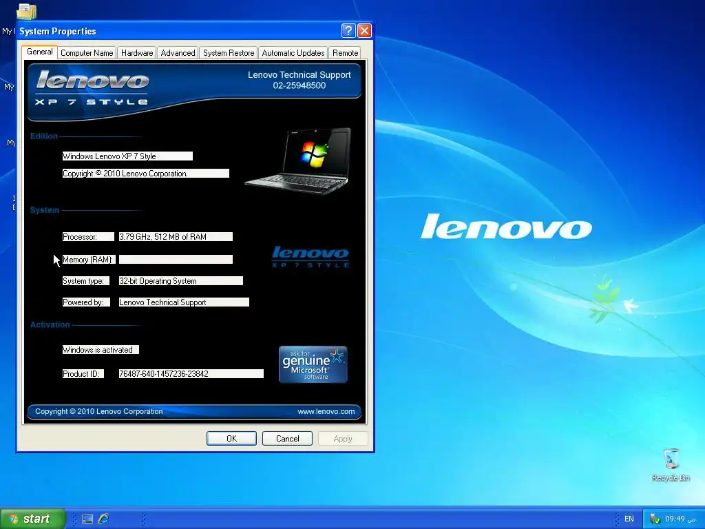Switch to the Remote tab
The width and height of the screenshot is (705, 529).
click(346, 53)
